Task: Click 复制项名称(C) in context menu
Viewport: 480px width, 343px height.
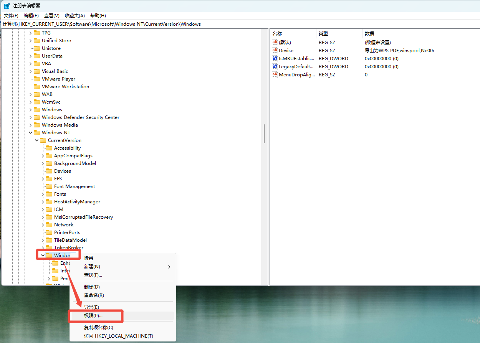Action: [x=99, y=328]
